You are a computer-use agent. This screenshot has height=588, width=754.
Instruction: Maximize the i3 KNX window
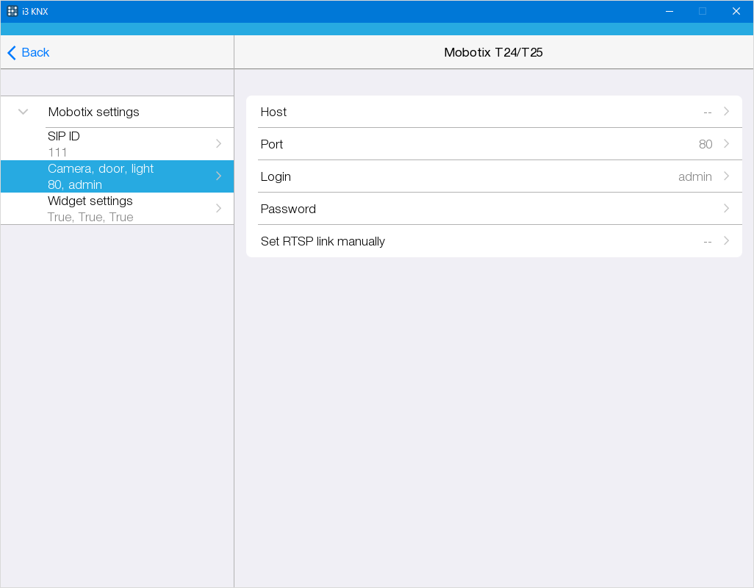(703, 11)
